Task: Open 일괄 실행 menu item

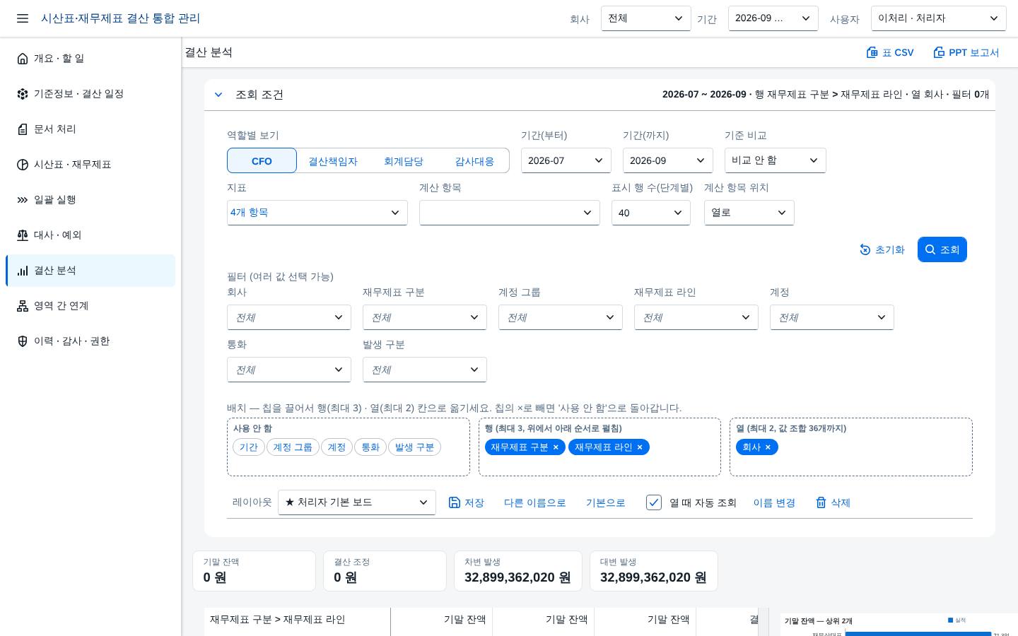Action: [x=90, y=200]
